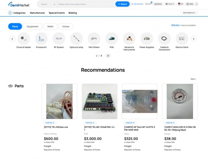Click the Seller button
The width and height of the screenshot is (208, 159).
pyautogui.click(x=158, y=4)
